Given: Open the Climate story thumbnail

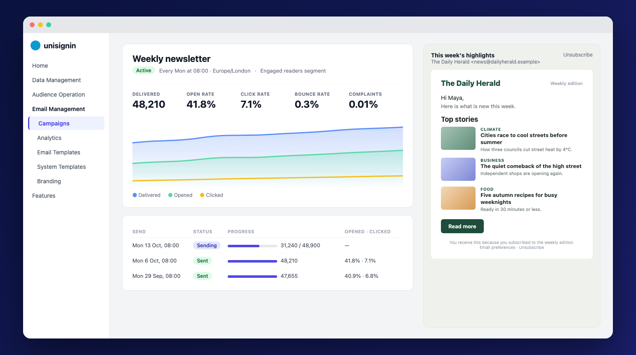Looking at the screenshot, I should [458, 138].
